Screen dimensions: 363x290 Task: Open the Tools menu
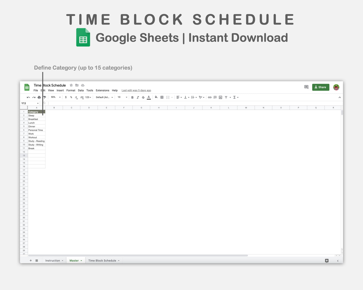pos(90,90)
